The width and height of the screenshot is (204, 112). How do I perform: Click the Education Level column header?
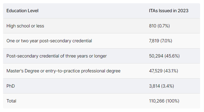[22, 11]
